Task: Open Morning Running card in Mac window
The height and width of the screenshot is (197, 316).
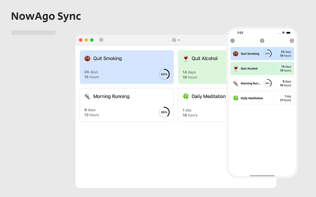Action: point(126,105)
